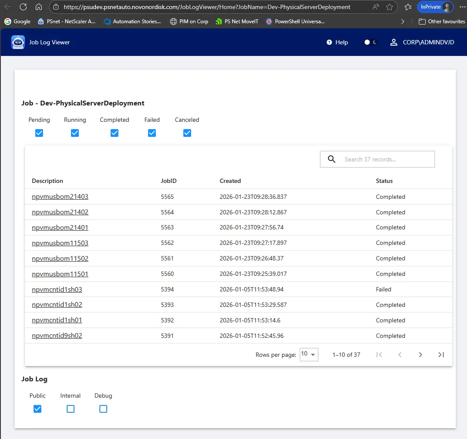
Task: Toggle the dark mode switch
Action: [x=370, y=42]
